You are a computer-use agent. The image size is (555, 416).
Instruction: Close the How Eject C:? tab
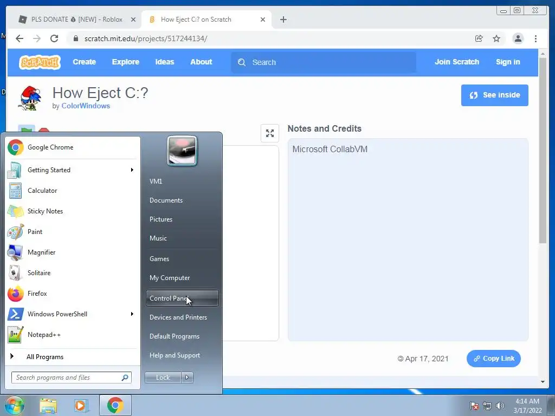[263, 19]
